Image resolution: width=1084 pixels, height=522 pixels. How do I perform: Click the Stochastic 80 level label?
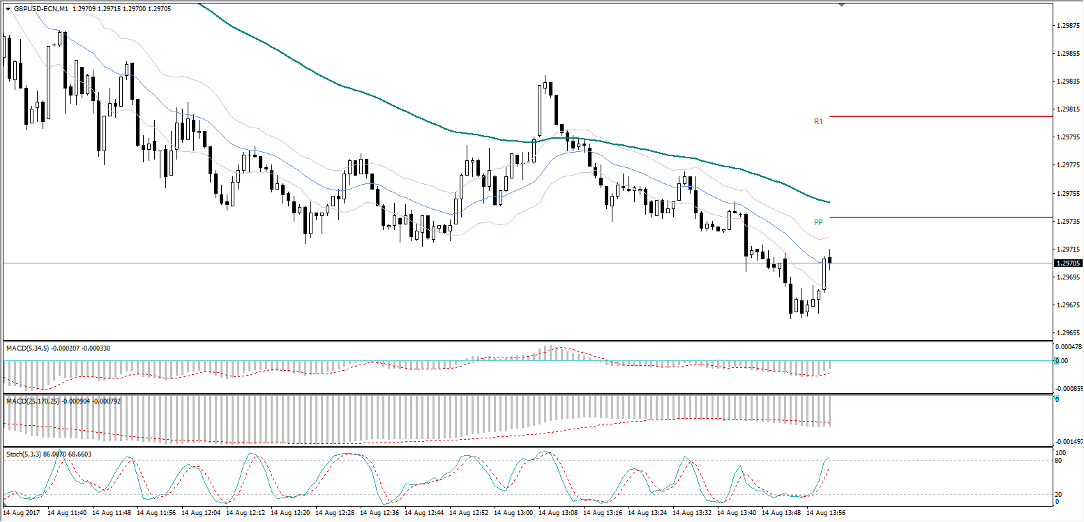(x=1057, y=460)
